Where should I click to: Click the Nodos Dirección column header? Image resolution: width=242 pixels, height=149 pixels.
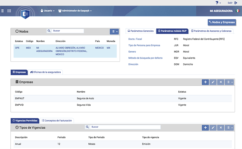point(61,41)
